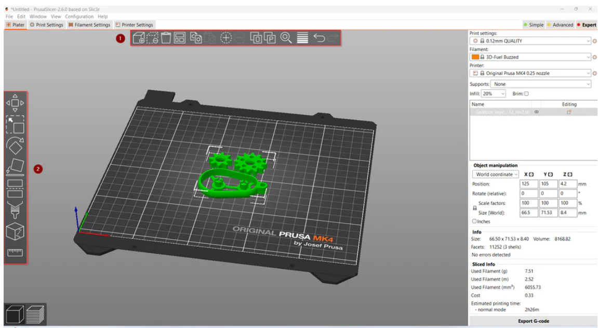Open the Printer preset dropdown

pos(530,73)
